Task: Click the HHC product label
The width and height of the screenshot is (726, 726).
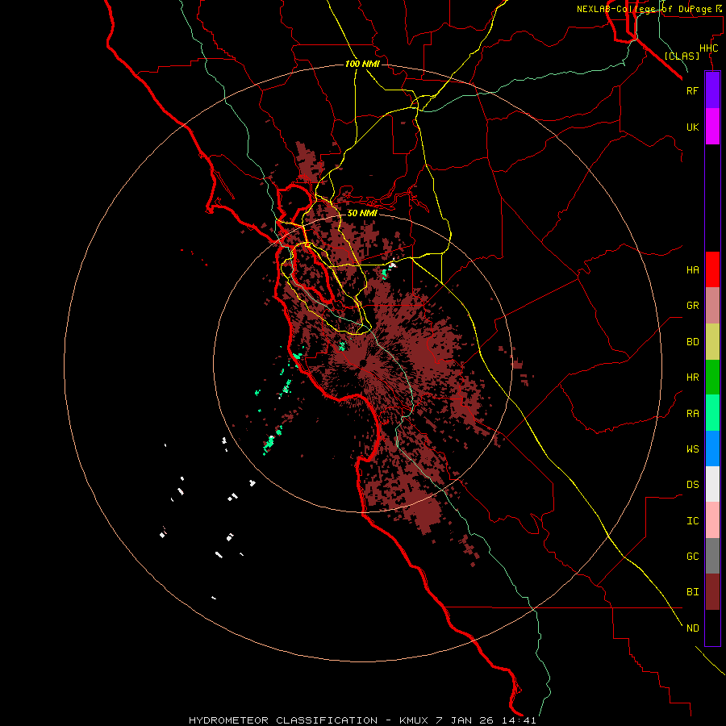Action: pyautogui.click(x=708, y=48)
